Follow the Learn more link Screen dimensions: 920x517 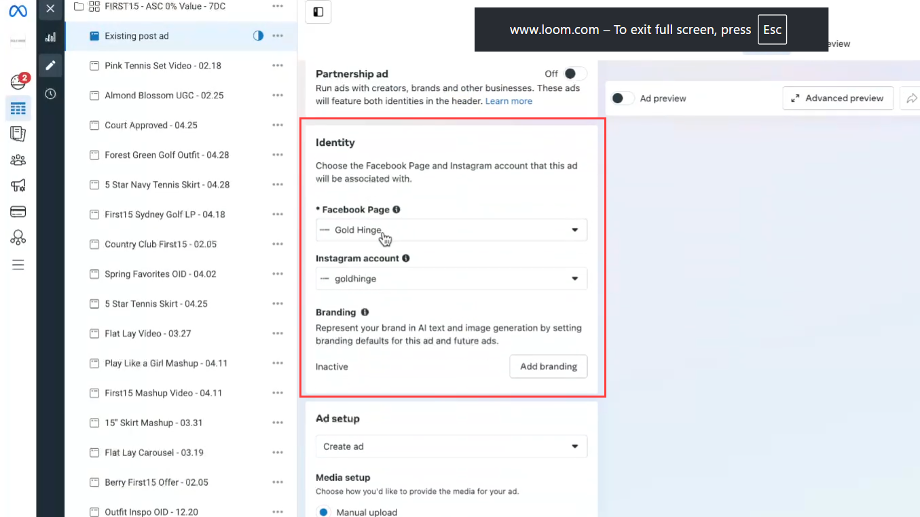[x=509, y=101]
